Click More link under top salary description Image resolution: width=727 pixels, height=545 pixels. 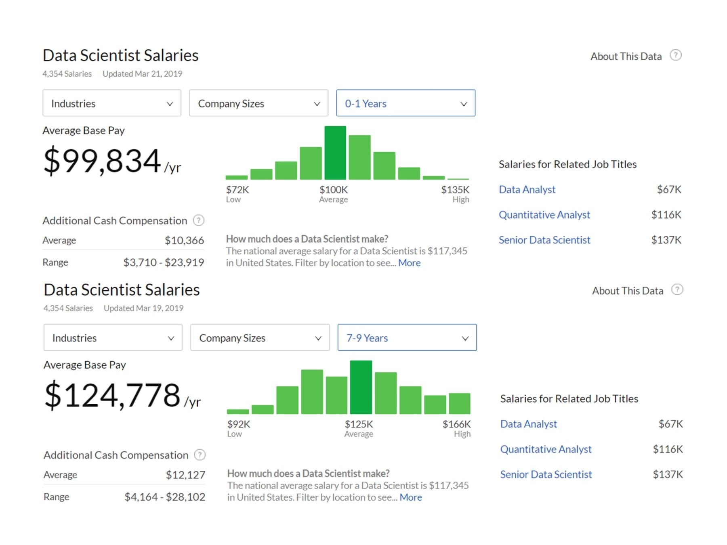pos(409,263)
